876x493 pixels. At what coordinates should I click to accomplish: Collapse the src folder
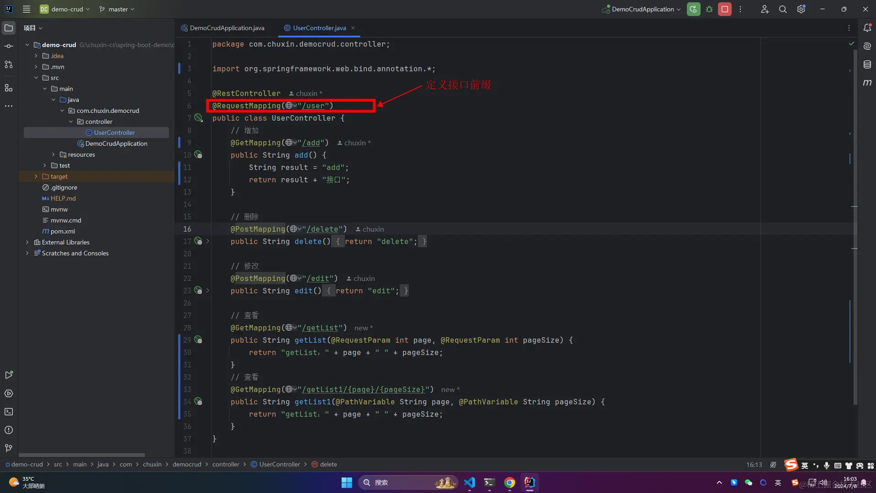point(36,78)
